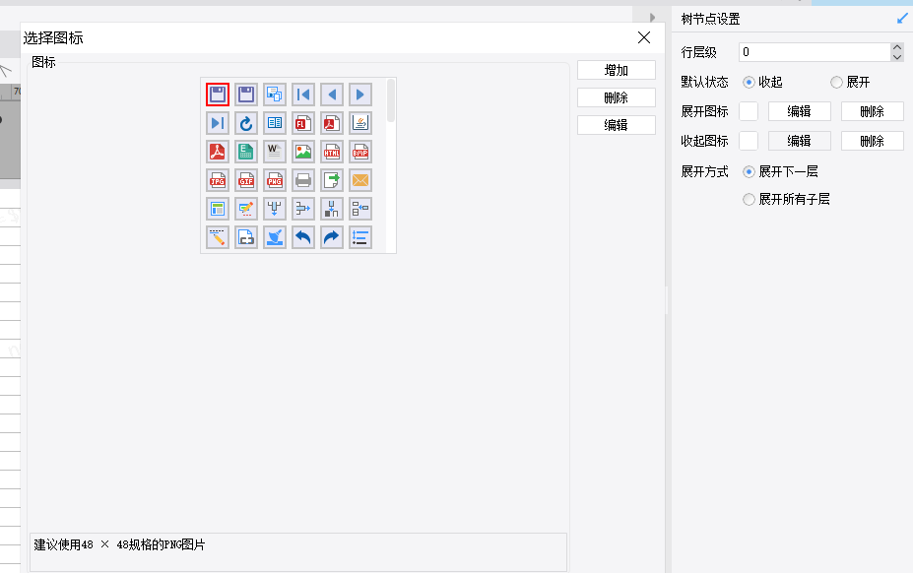Click the 展开图标 preview swatch box
This screenshot has width=913, height=573.
749,111
